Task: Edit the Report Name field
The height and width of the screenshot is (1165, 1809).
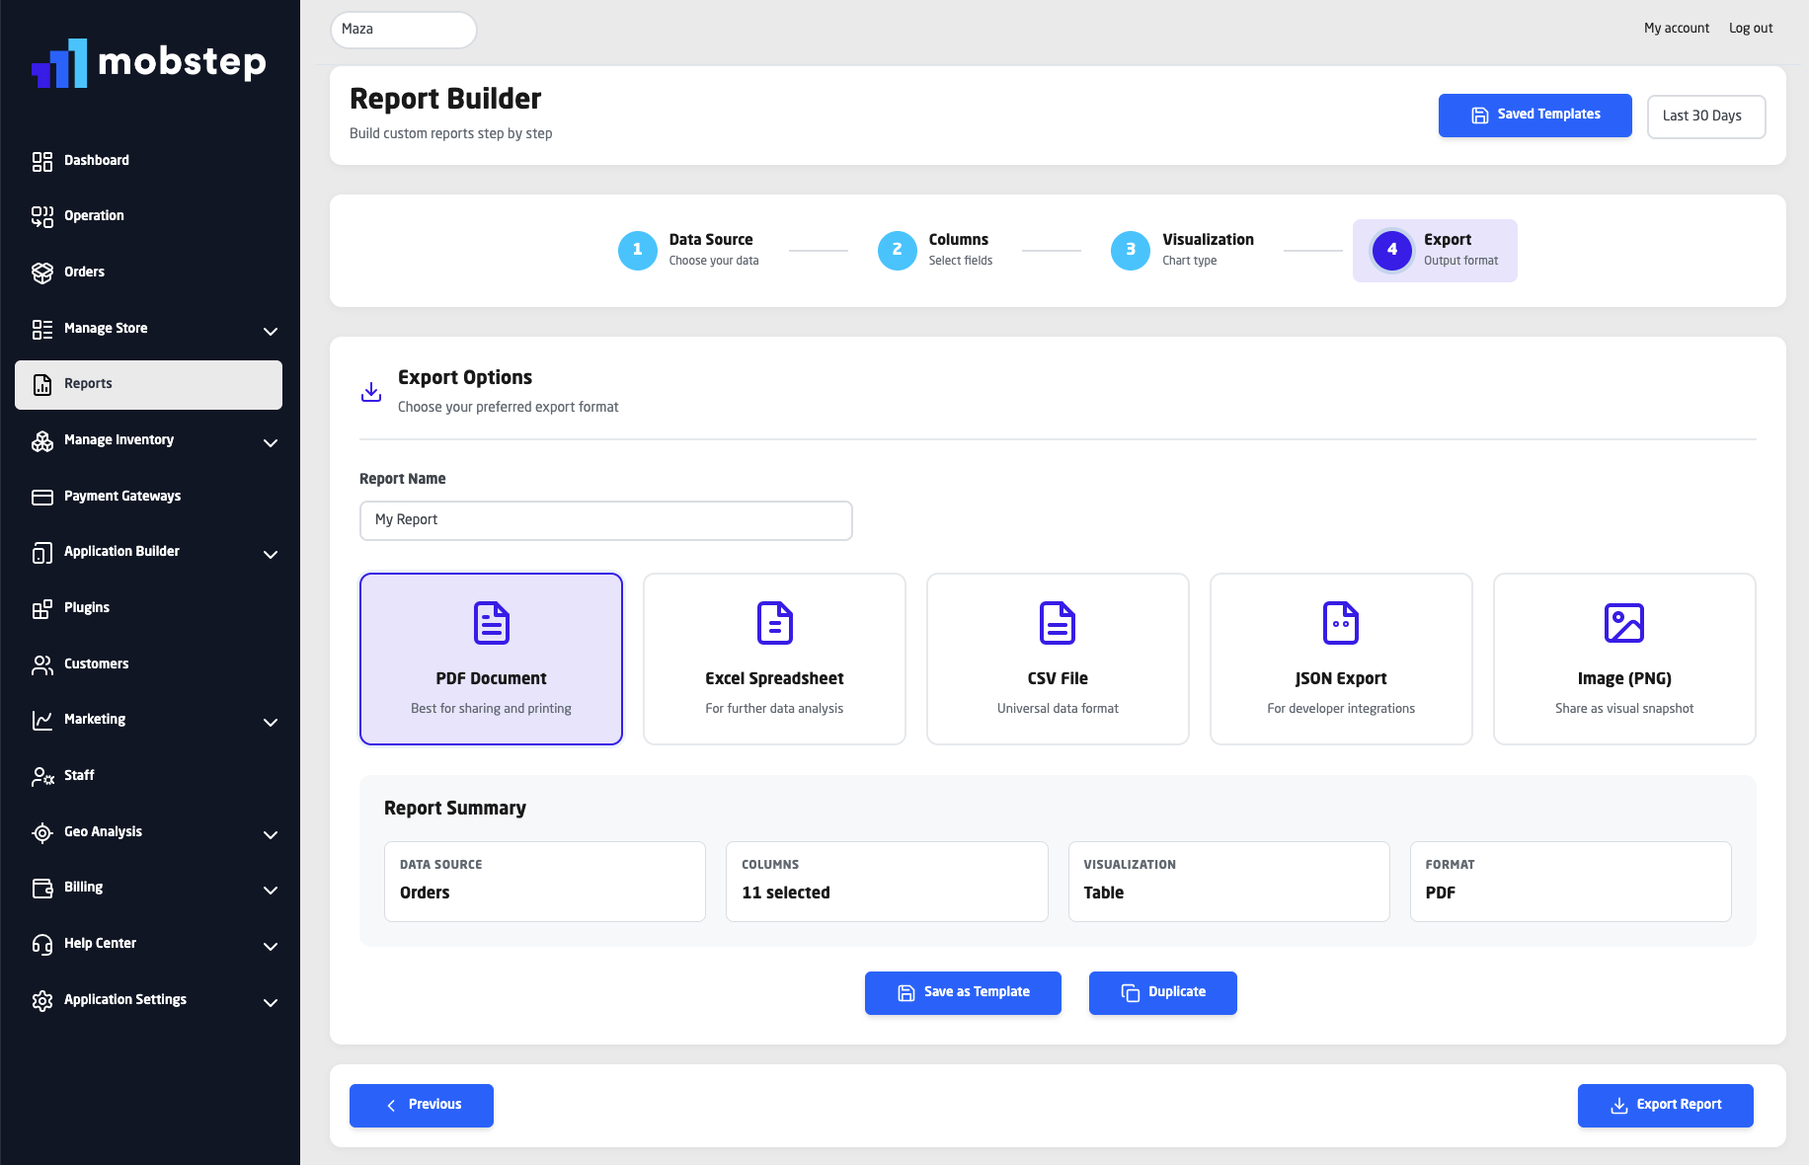Action: [x=605, y=520]
